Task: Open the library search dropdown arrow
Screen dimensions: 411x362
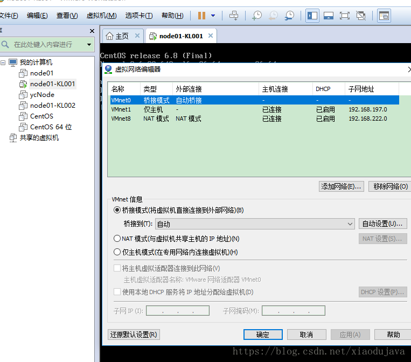Action: (x=89, y=45)
